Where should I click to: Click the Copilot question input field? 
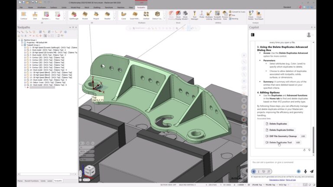click(282, 163)
